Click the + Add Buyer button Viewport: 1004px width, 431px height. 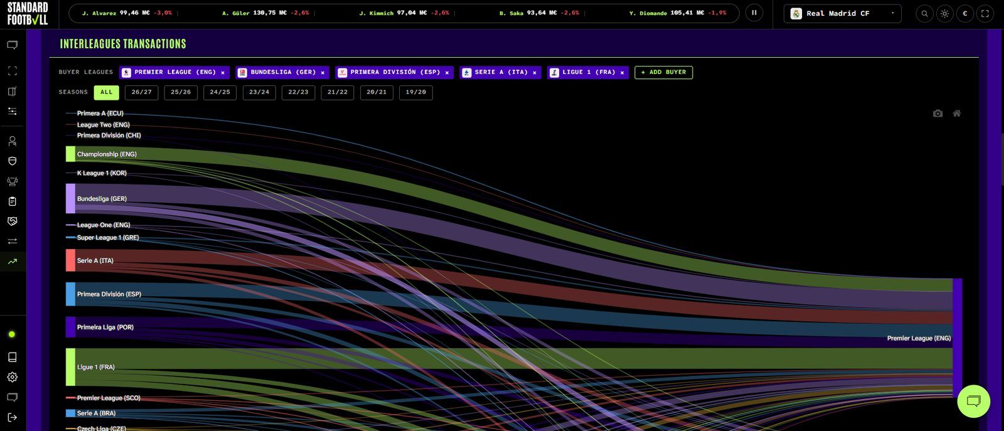click(x=664, y=72)
